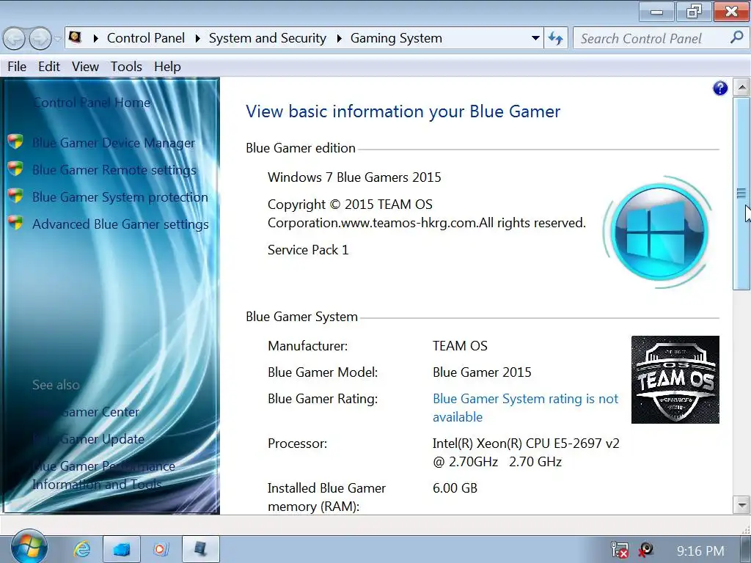Open Blue Gamer System protection link

coord(120,197)
